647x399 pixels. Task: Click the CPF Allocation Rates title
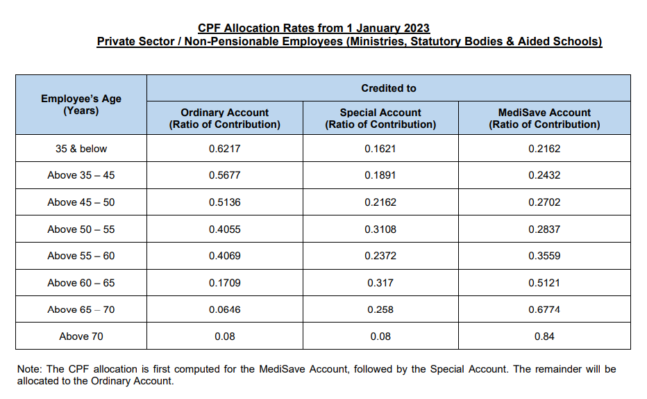click(x=314, y=28)
